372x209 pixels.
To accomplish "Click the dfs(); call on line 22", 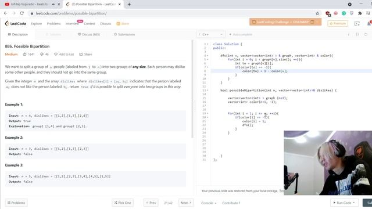I will (x=248, y=125).
